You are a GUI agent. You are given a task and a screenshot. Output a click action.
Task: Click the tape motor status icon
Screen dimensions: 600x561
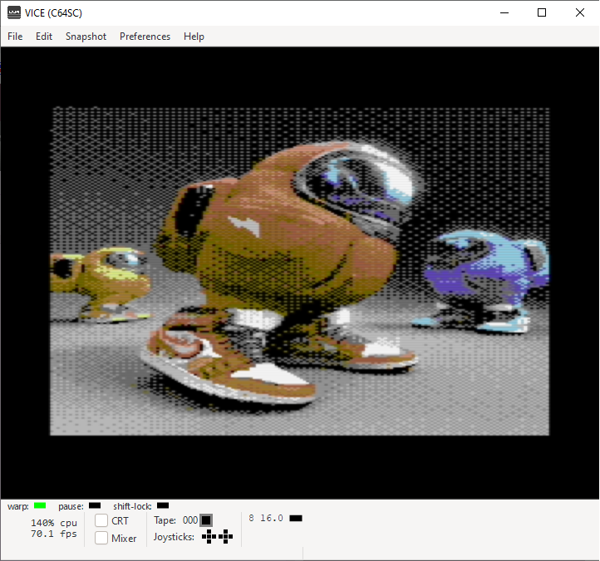[x=206, y=520]
